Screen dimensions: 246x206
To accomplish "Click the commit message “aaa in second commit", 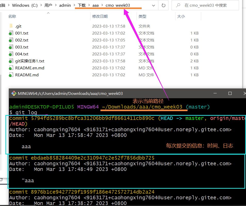I will [x=28, y=180].
